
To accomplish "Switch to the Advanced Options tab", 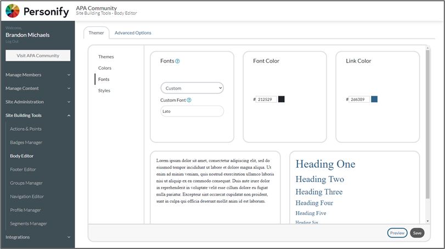I will coord(133,33).
